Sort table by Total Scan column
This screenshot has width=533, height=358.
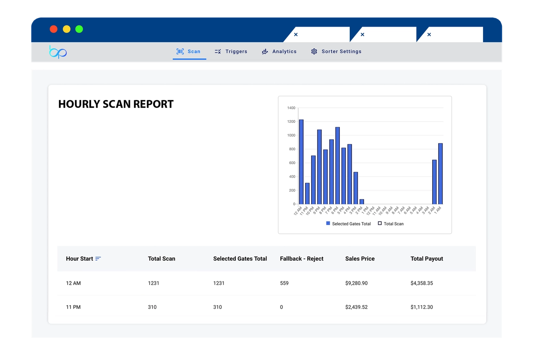(162, 259)
